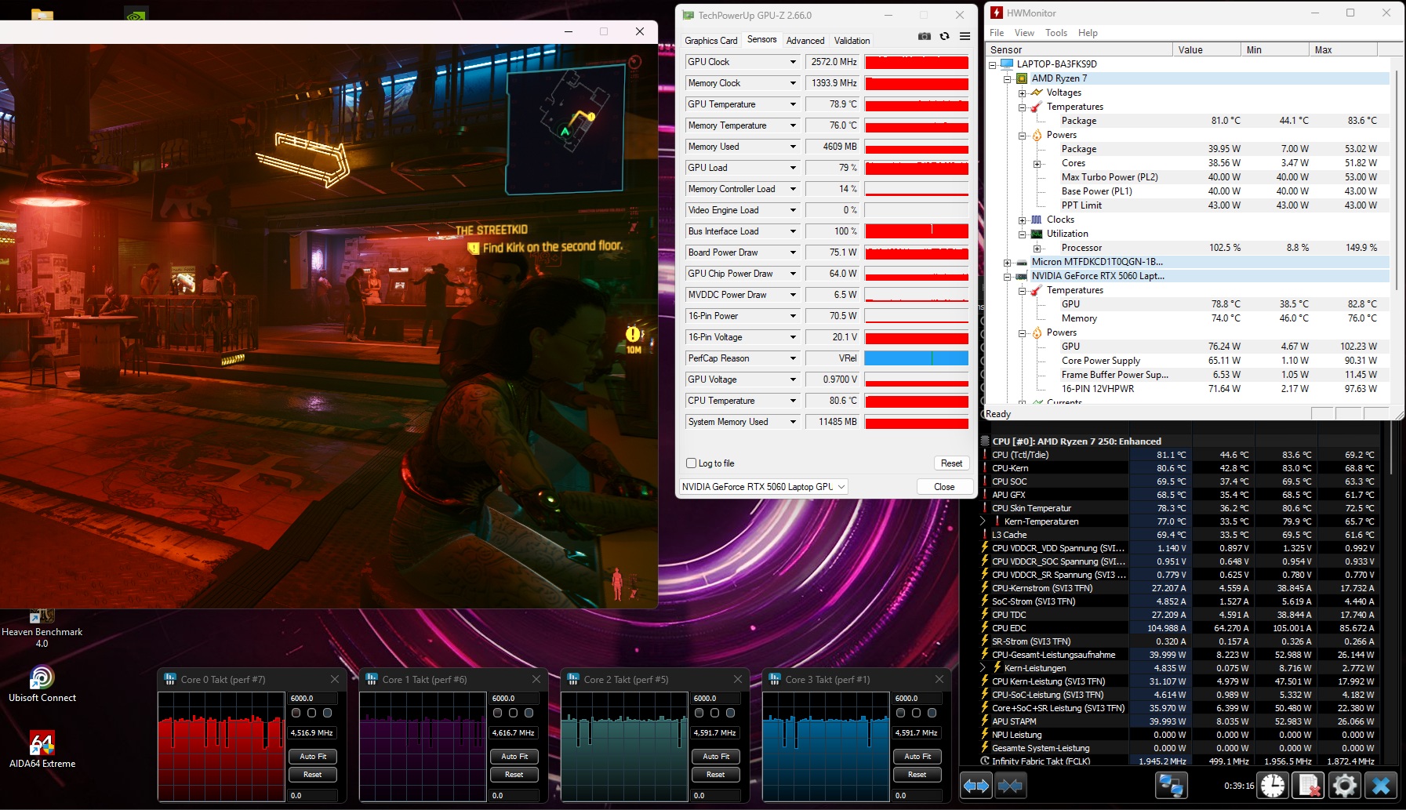Close the Core 1 Takt graph window
The height and width of the screenshot is (810, 1406).
[536, 679]
